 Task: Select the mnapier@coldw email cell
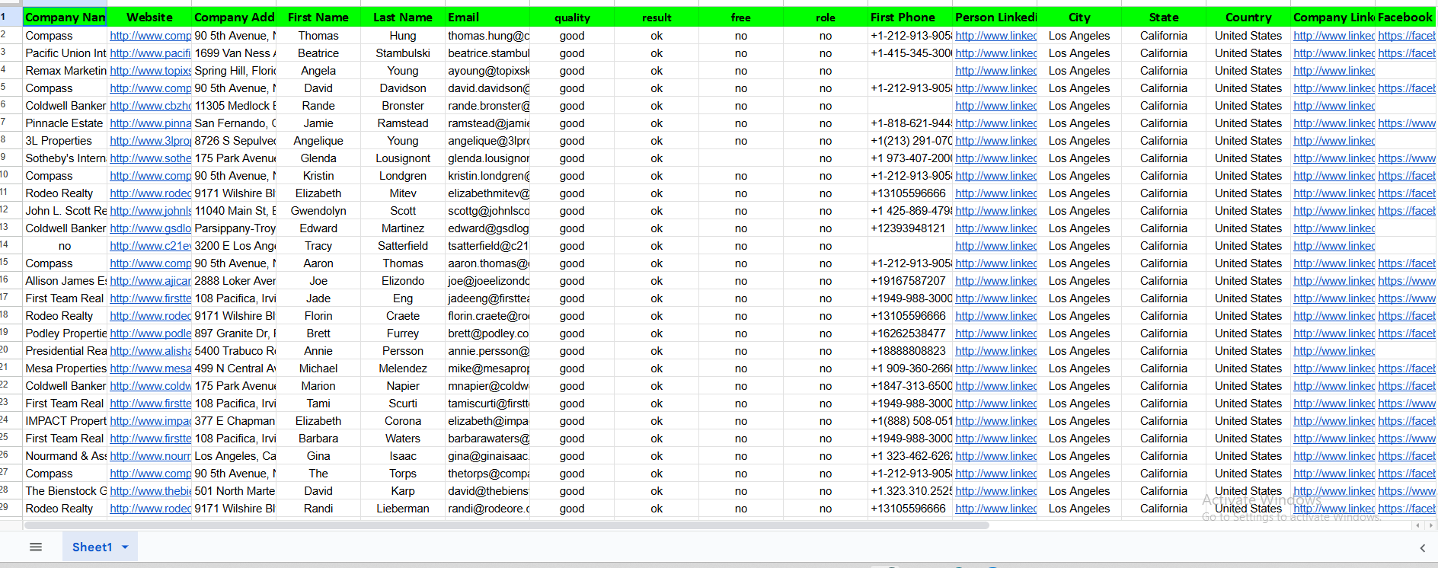tap(487, 386)
